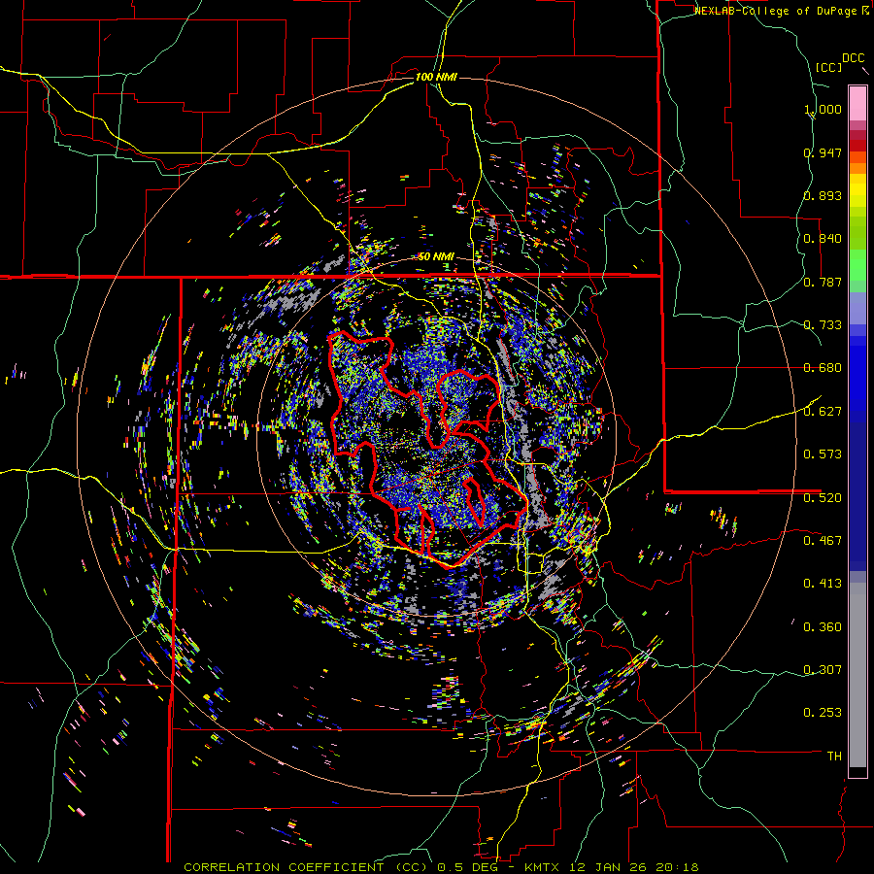The width and height of the screenshot is (874, 874).
Task: Click the 0.520 scale value
Action: [823, 497]
